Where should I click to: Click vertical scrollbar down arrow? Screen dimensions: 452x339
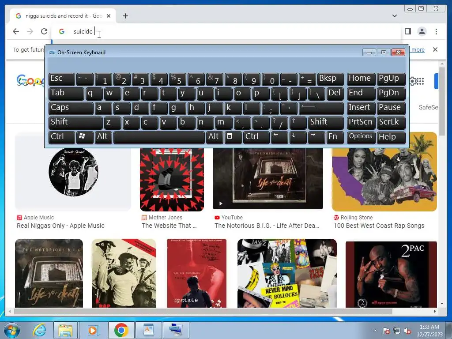pos(442,304)
